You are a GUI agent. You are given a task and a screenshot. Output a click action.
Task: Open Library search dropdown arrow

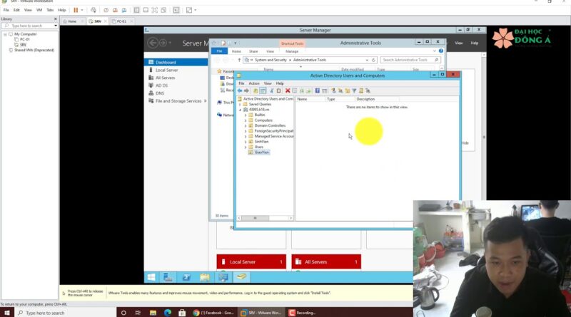click(56, 26)
